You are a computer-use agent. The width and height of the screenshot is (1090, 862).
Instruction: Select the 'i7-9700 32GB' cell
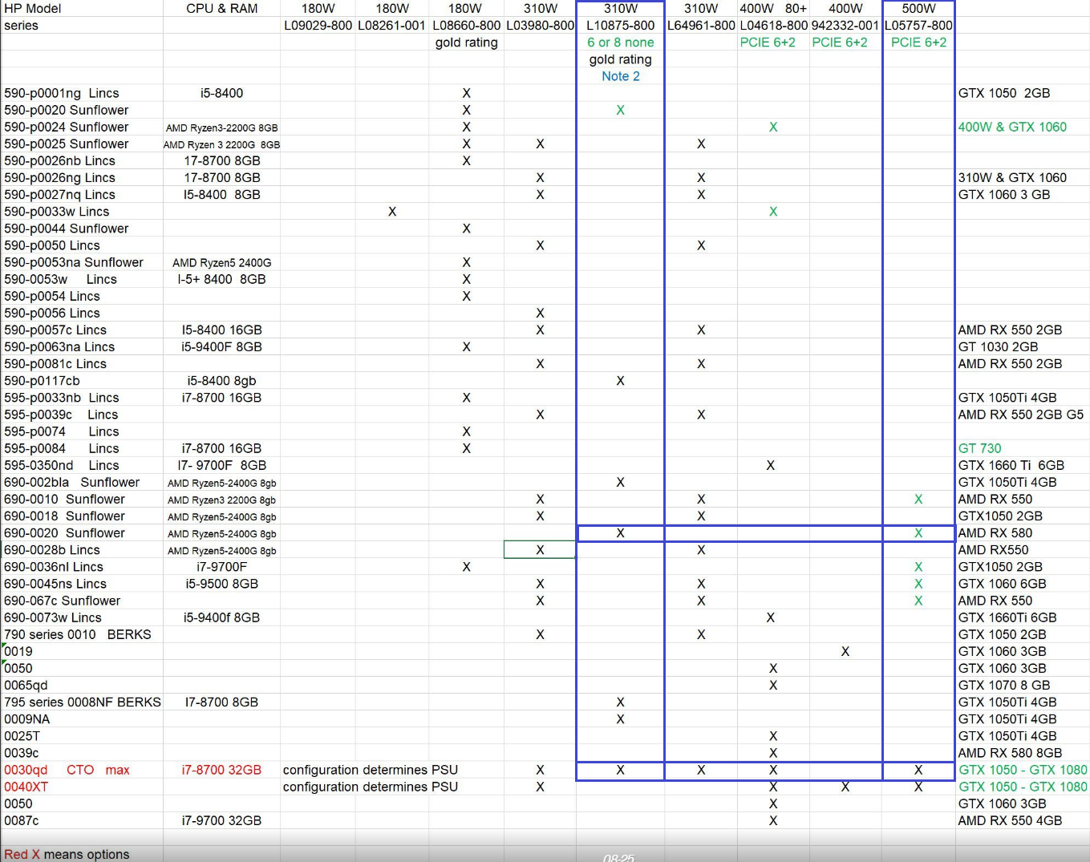(x=221, y=820)
